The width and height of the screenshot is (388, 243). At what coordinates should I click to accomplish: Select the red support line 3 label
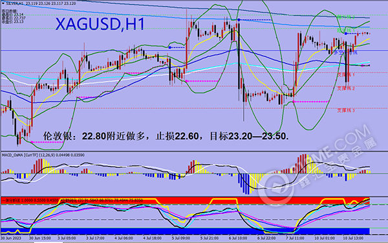(346, 110)
